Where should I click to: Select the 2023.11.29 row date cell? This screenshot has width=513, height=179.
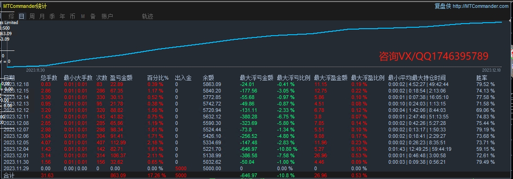[16, 168]
